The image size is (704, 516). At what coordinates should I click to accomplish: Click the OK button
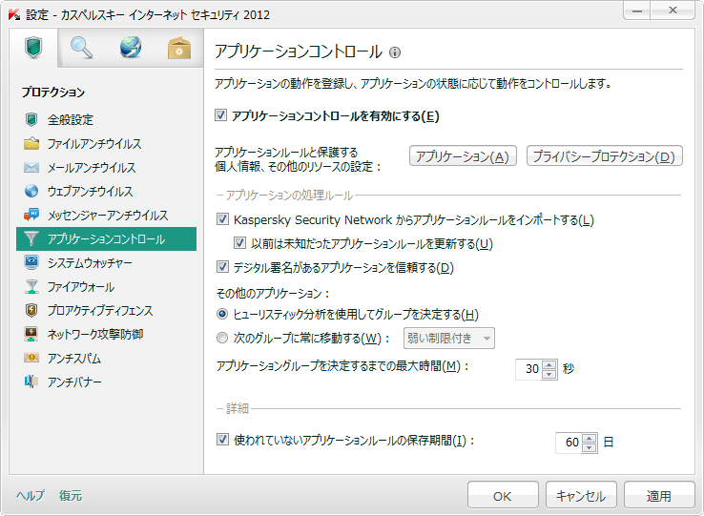point(503,495)
